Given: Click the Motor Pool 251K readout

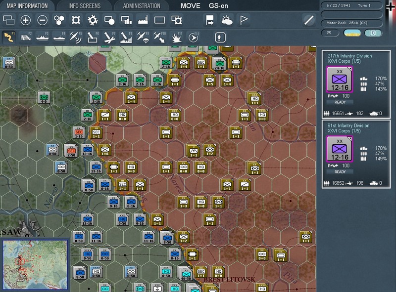Looking at the screenshot, I should [x=351, y=23].
